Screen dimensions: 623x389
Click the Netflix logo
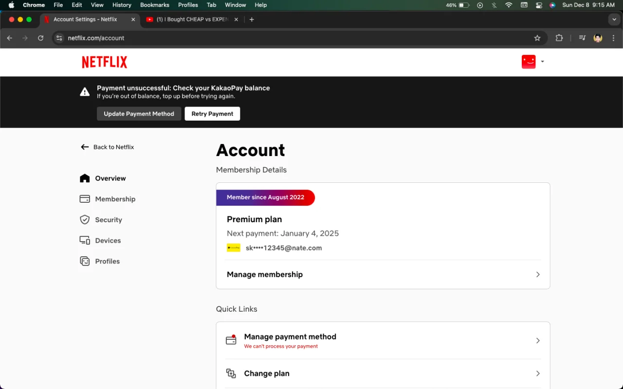tap(104, 62)
